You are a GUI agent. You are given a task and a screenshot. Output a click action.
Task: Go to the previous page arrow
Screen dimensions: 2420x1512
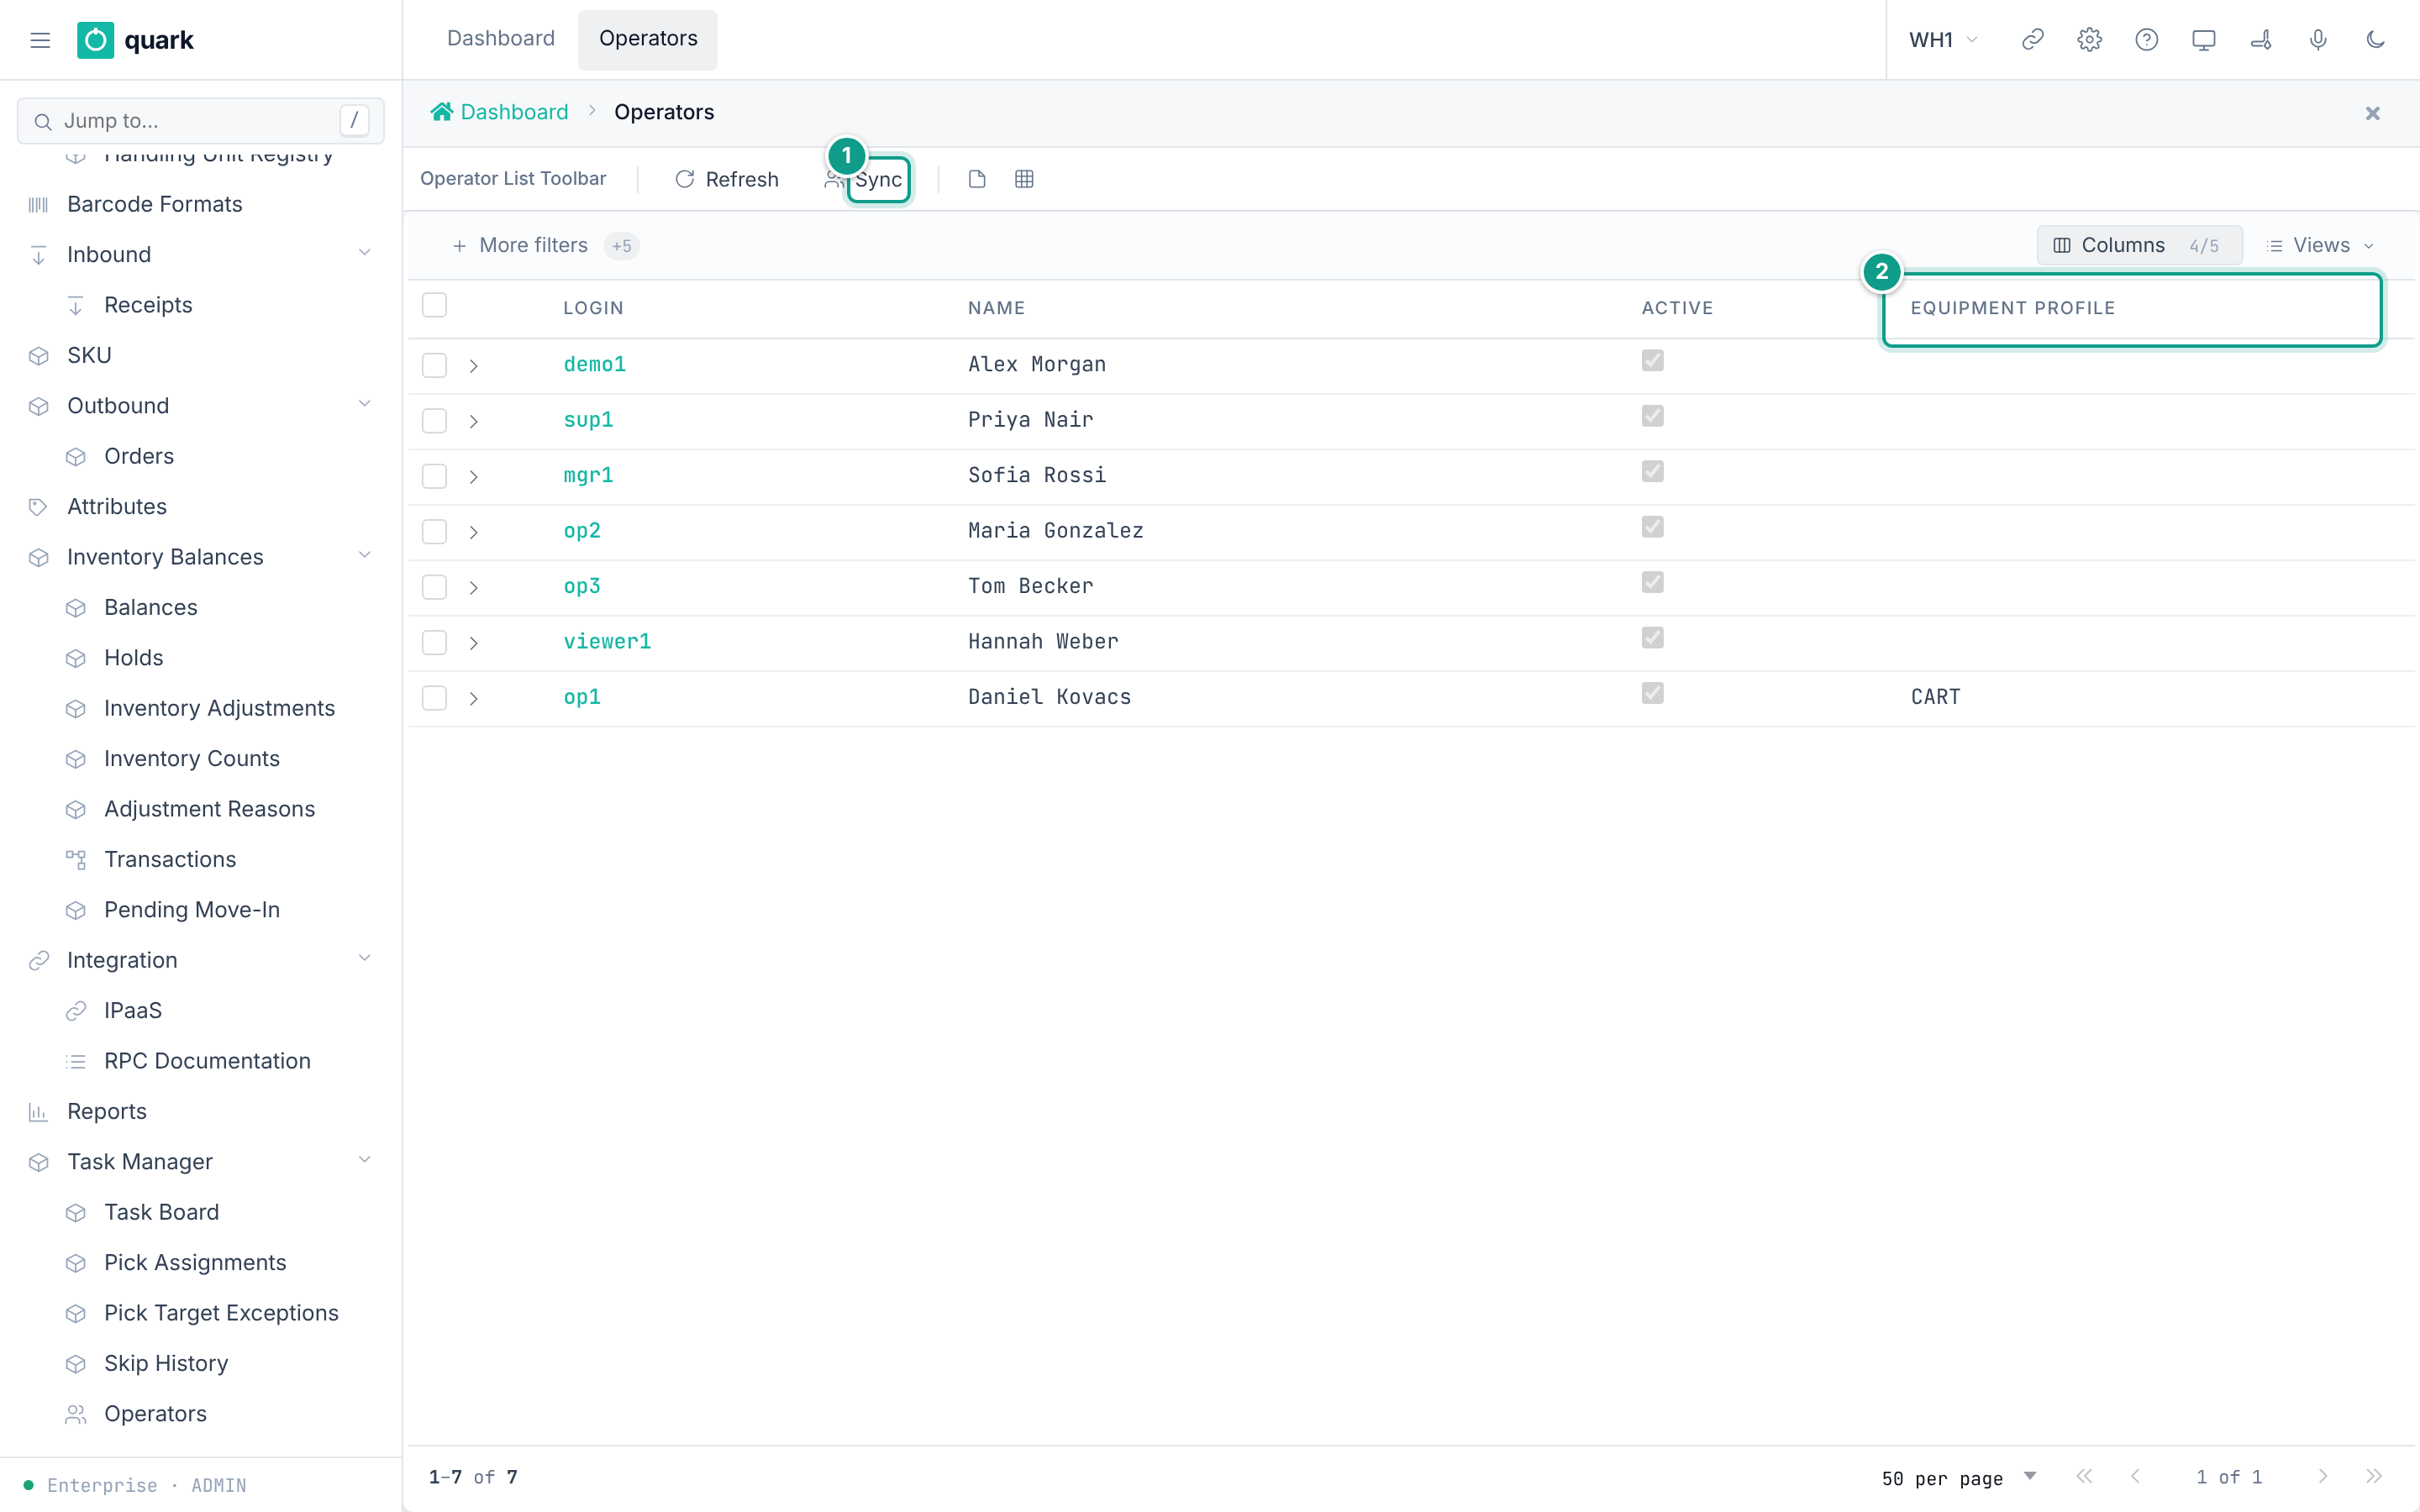tap(2135, 1477)
